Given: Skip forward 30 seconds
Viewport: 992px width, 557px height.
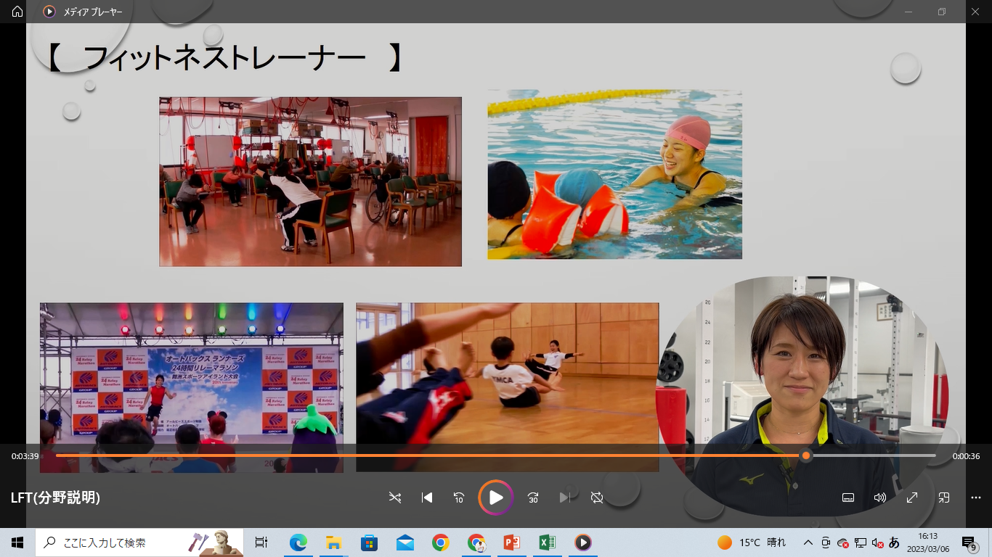Looking at the screenshot, I should [533, 498].
